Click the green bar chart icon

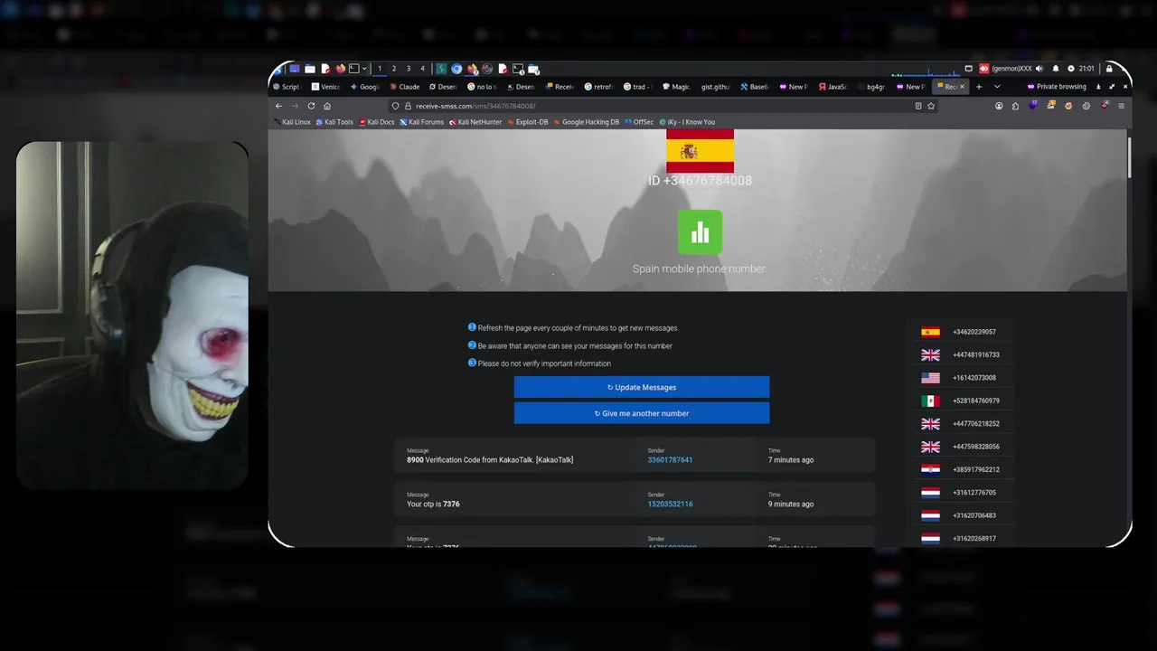(701, 232)
